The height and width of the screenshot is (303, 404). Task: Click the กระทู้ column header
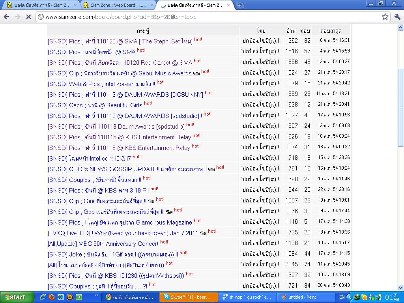(x=143, y=31)
